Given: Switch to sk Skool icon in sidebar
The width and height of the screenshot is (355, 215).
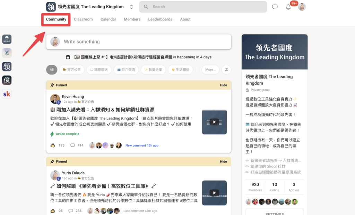Looking at the screenshot, I should (7, 94).
